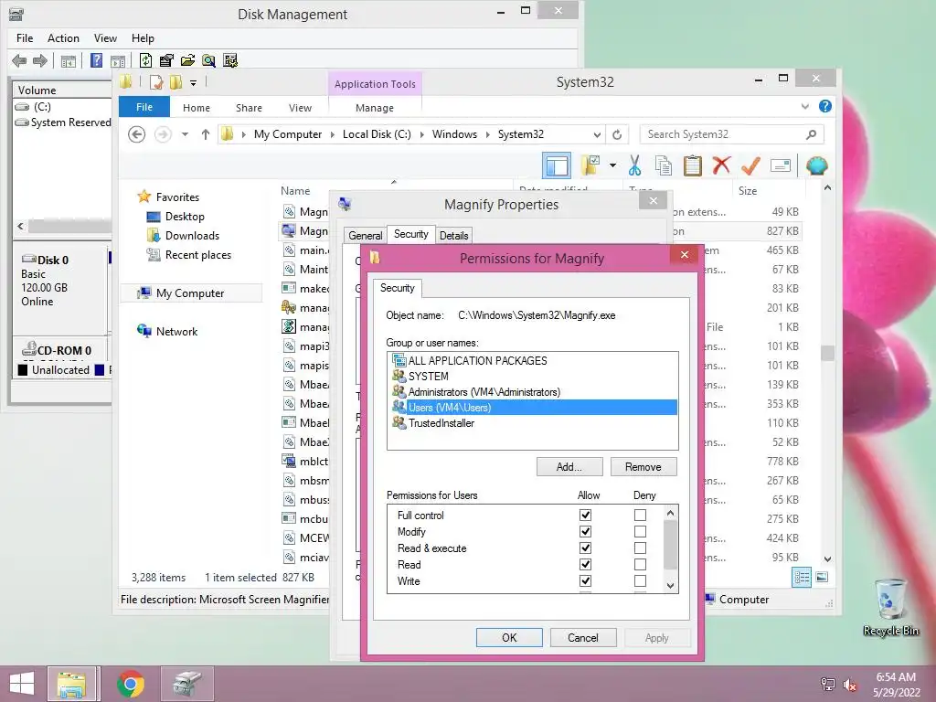Viewport: 936px width, 702px height.
Task: Select Downloads in Favorites pane
Action: pos(192,235)
